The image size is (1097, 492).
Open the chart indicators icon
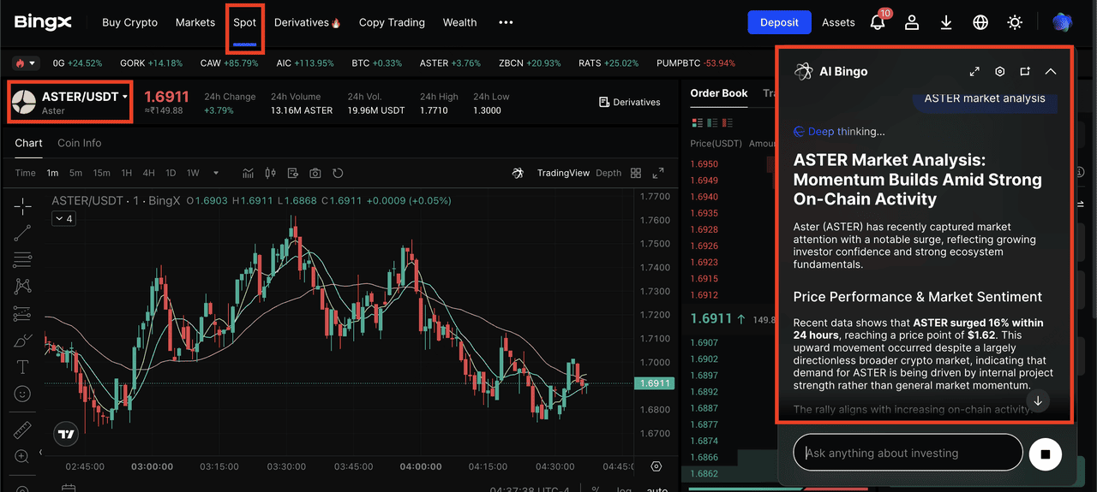pos(249,173)
